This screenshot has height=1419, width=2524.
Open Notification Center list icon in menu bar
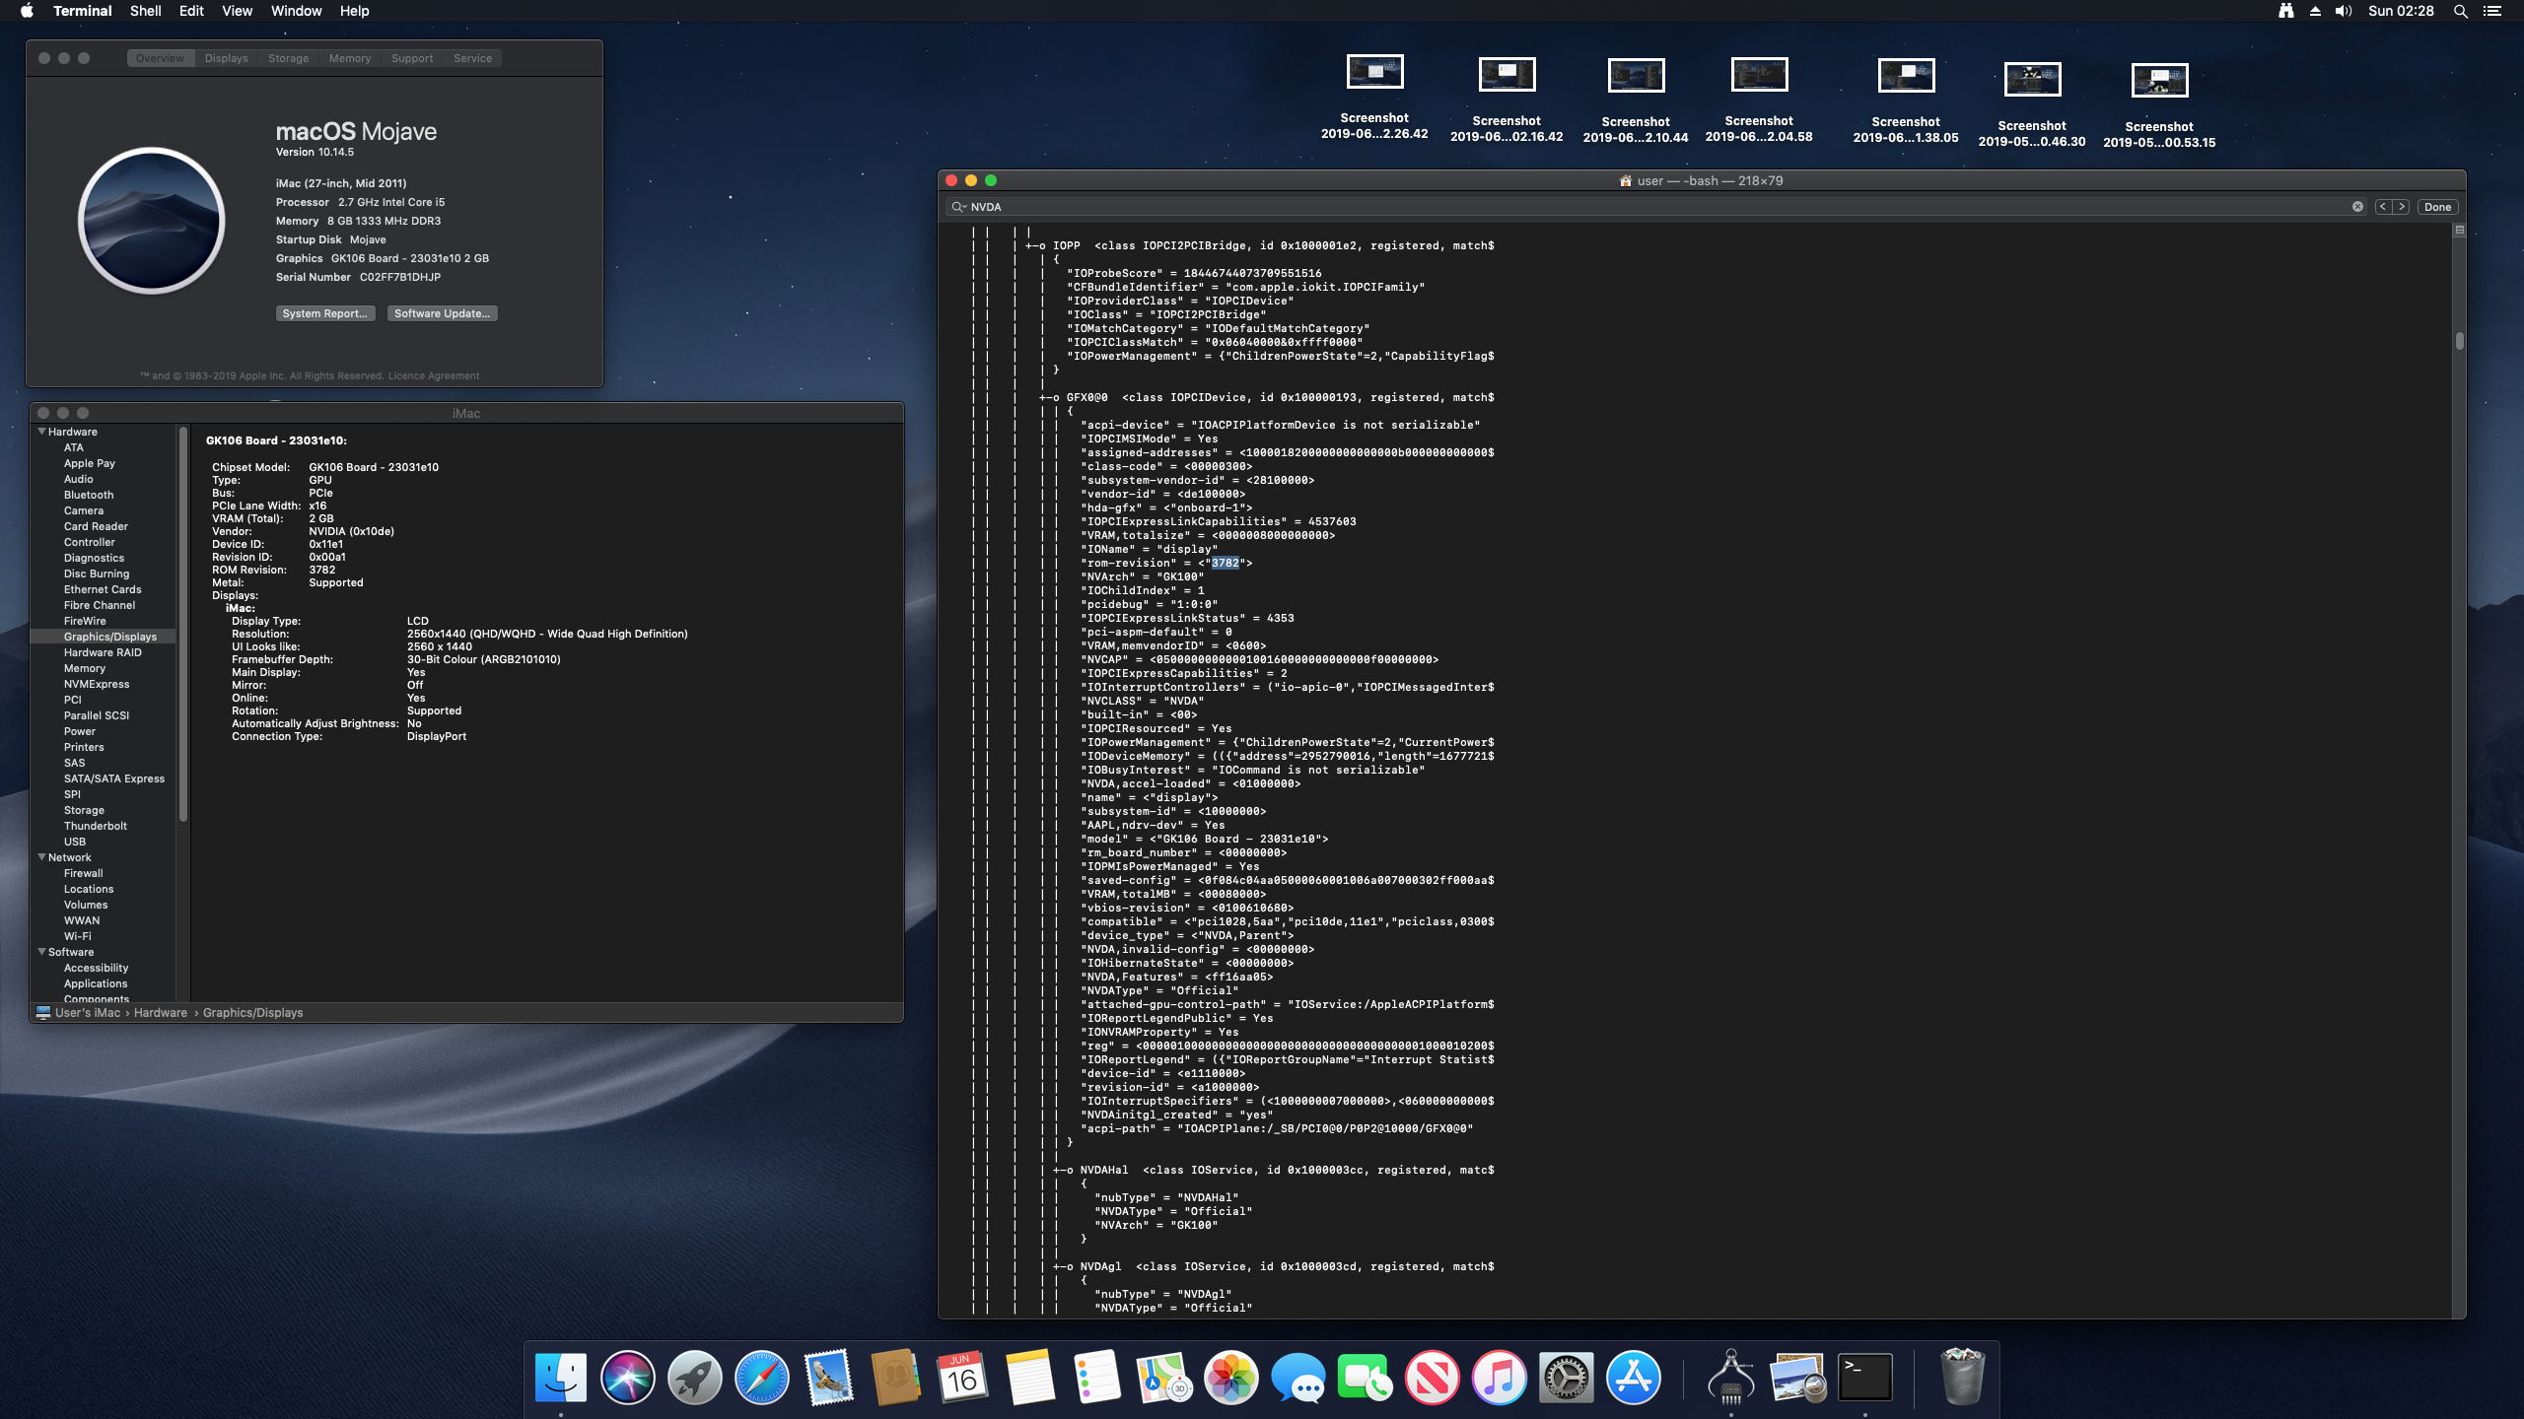click(x=2492, y=11)
